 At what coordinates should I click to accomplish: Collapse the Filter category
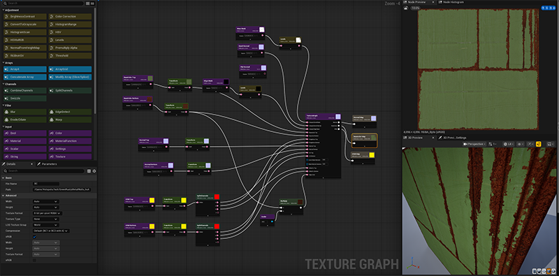click(3, 106)
